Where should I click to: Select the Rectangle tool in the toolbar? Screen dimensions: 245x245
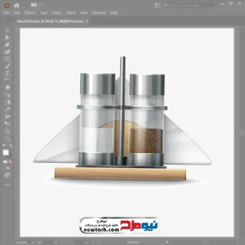(x=7, y=59)
